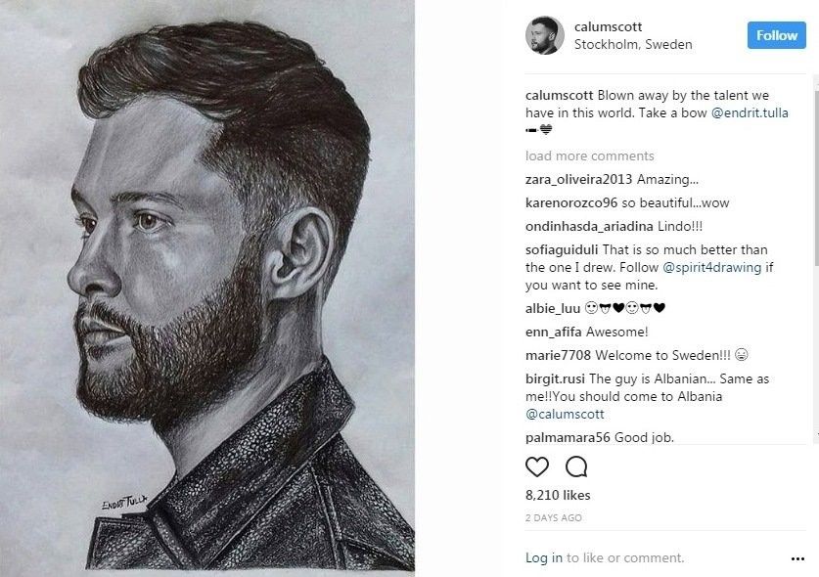Image resolution: width=819 pixels, height=577 pixels.
Task: Click the Log in link
Action: pyautogui.click(x=543, y=557)
